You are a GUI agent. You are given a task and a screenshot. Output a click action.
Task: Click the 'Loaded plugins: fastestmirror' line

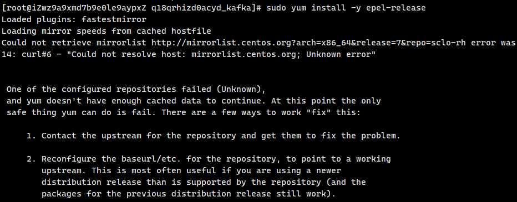point(74,19)
